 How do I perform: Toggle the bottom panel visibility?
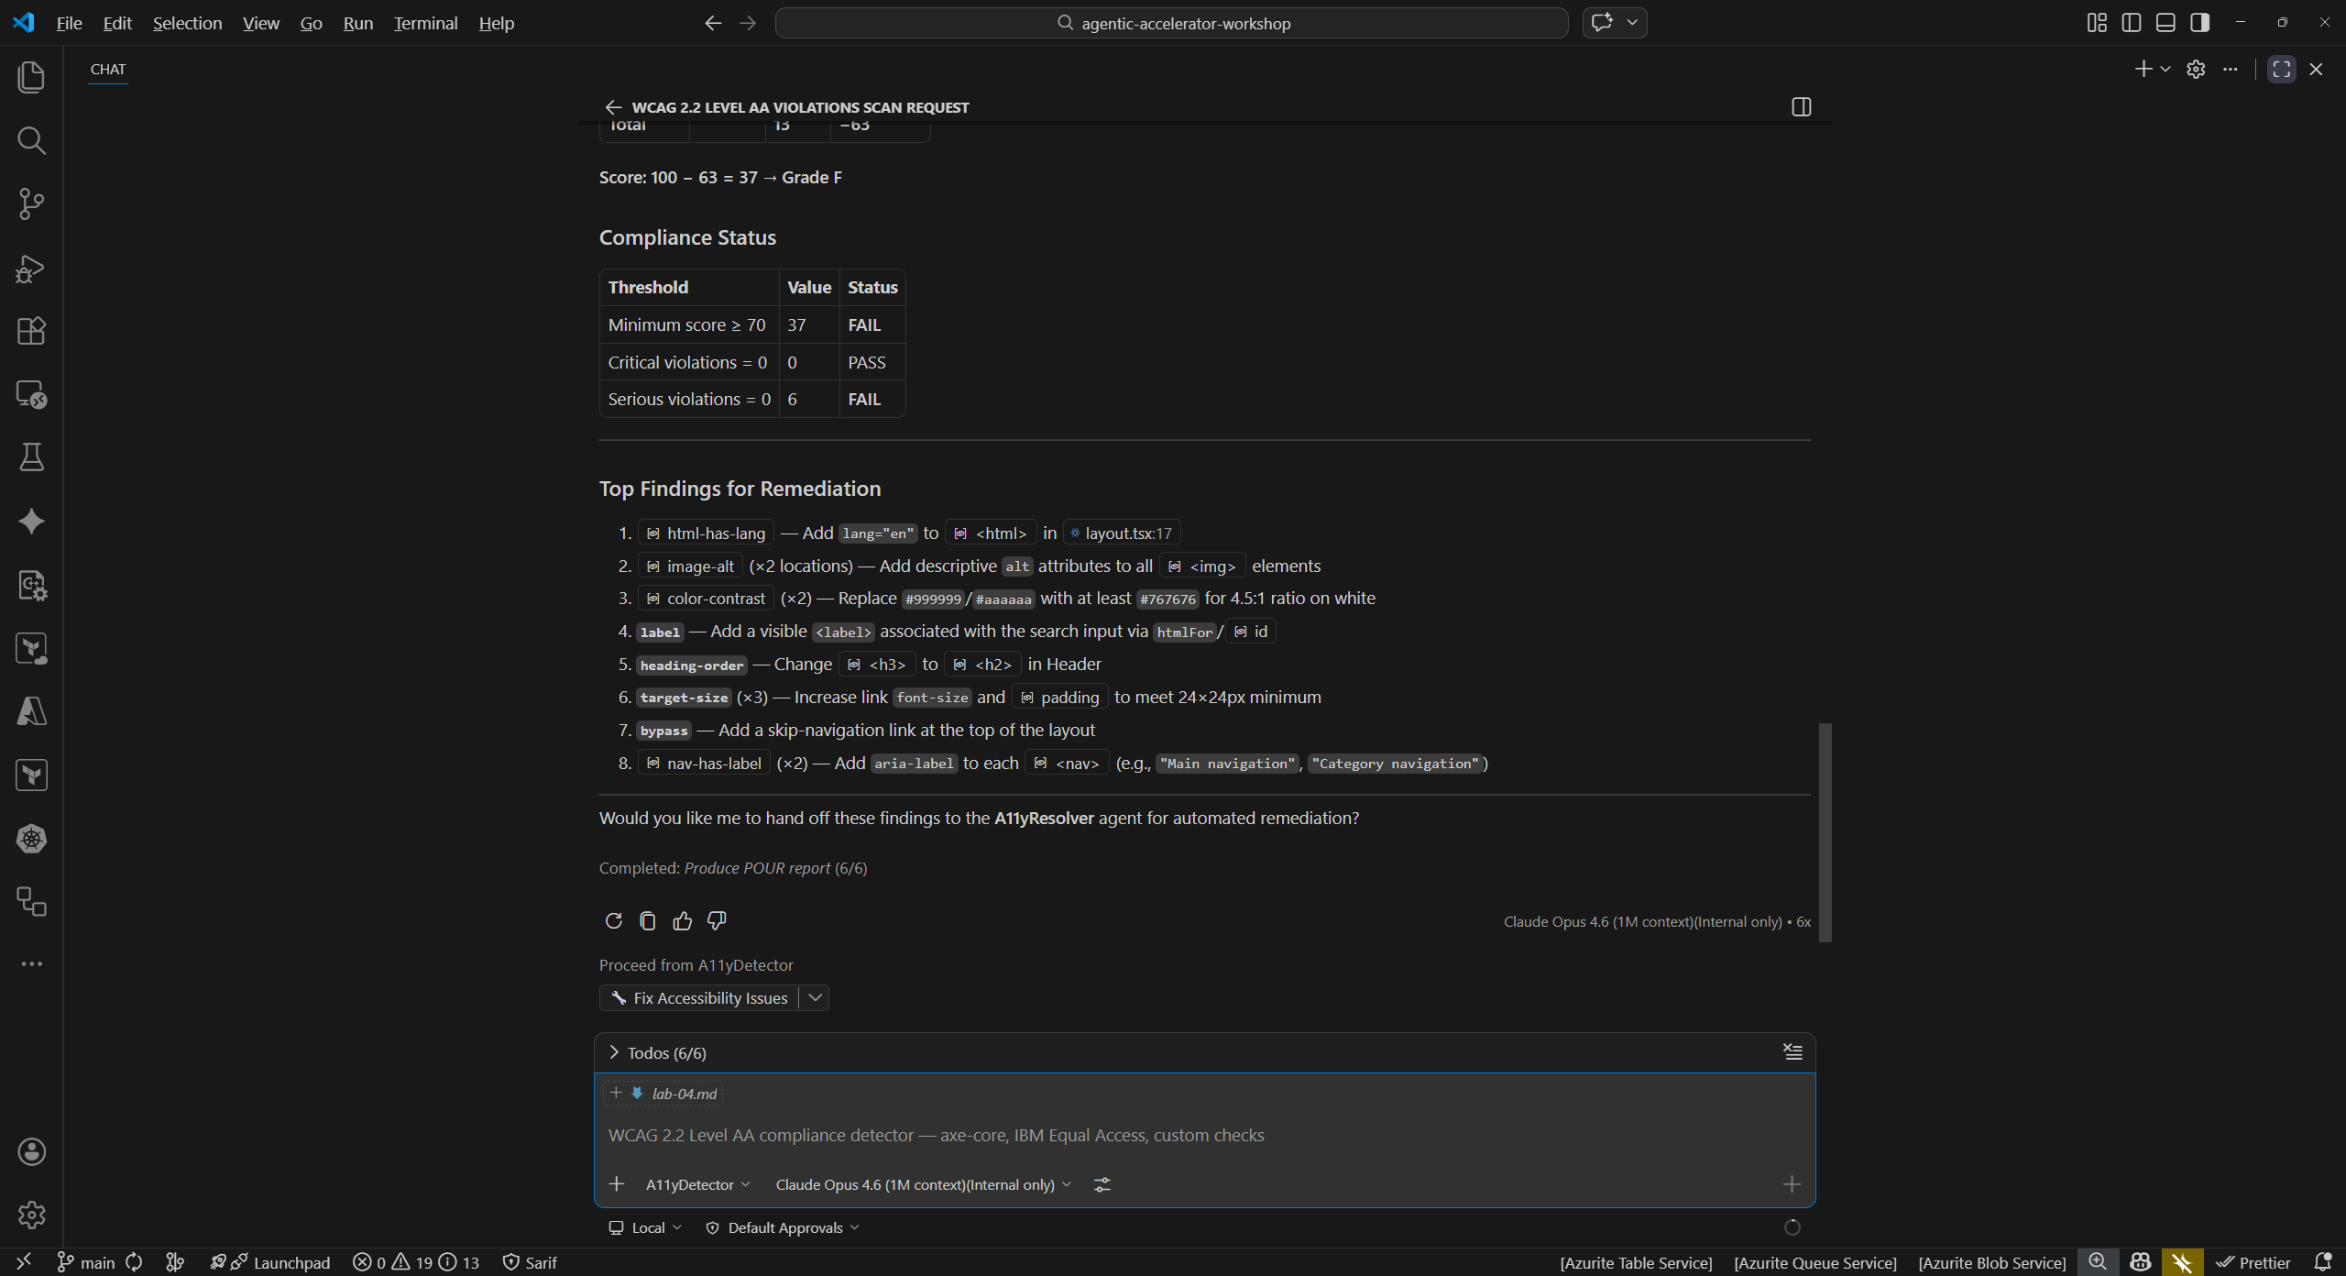coord(2165,22)
